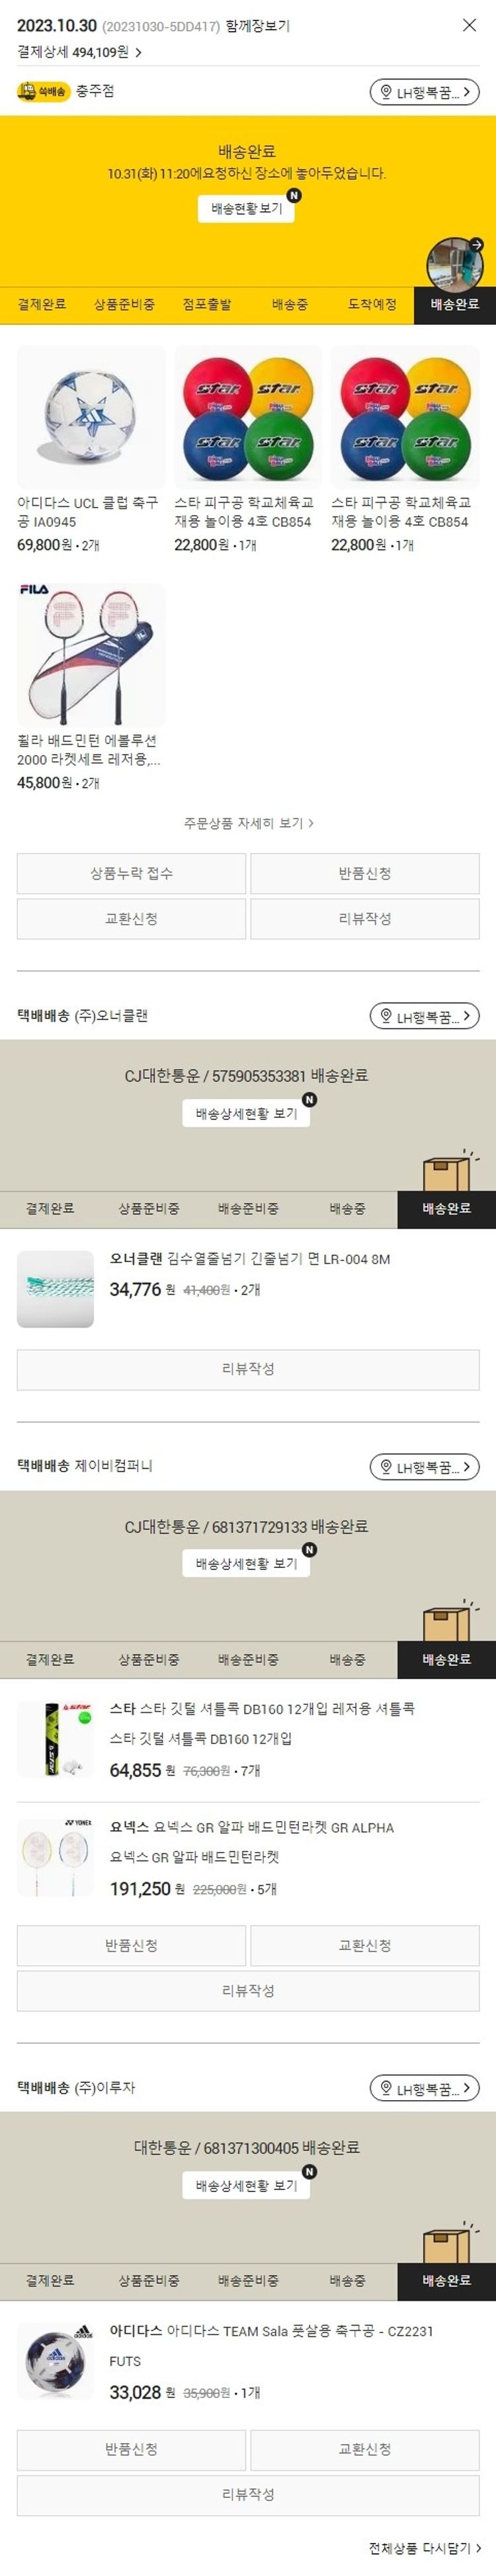The height and width of the screenshot is (2576, 496).
Task: Expand 주문상품 자세히 보기 link
Action: tap(248, 823)
